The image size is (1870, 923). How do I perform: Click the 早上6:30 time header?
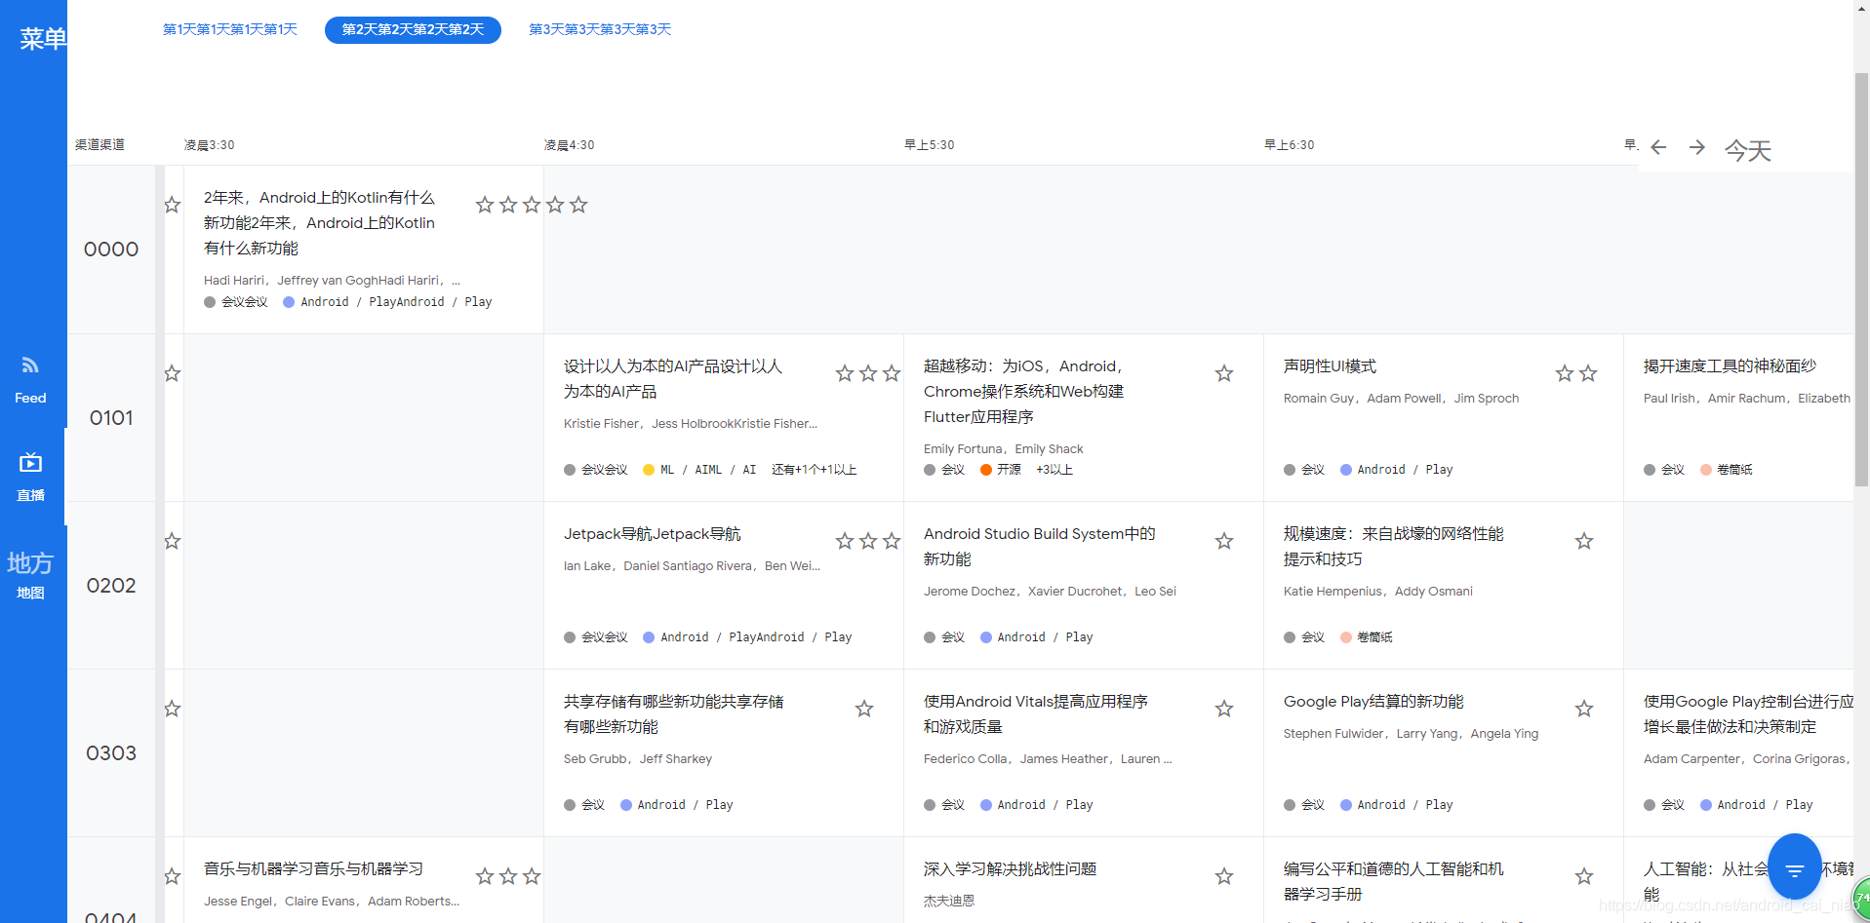tap(1289, 145)
